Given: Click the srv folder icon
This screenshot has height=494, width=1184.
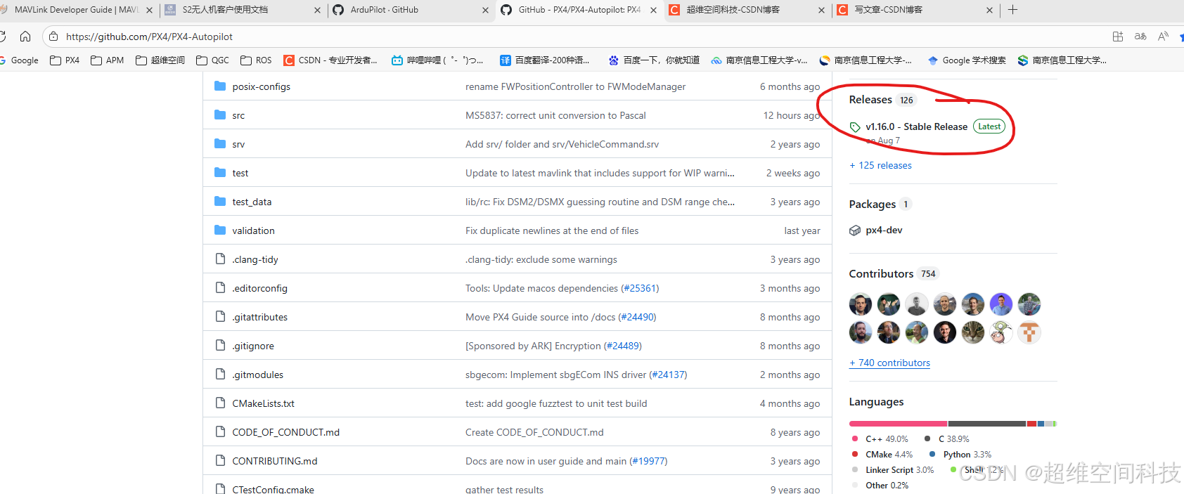Looking at the screenshot, I should coord(220,144).
